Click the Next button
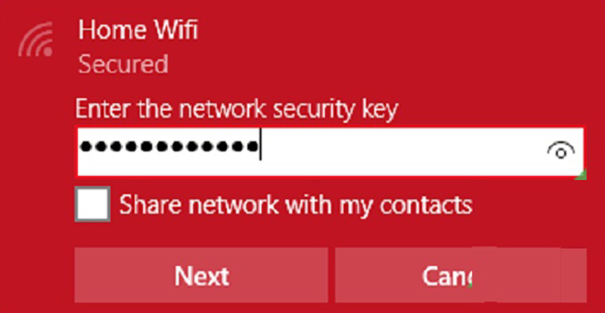The image size is (605, 313). (x=201, y=275)
